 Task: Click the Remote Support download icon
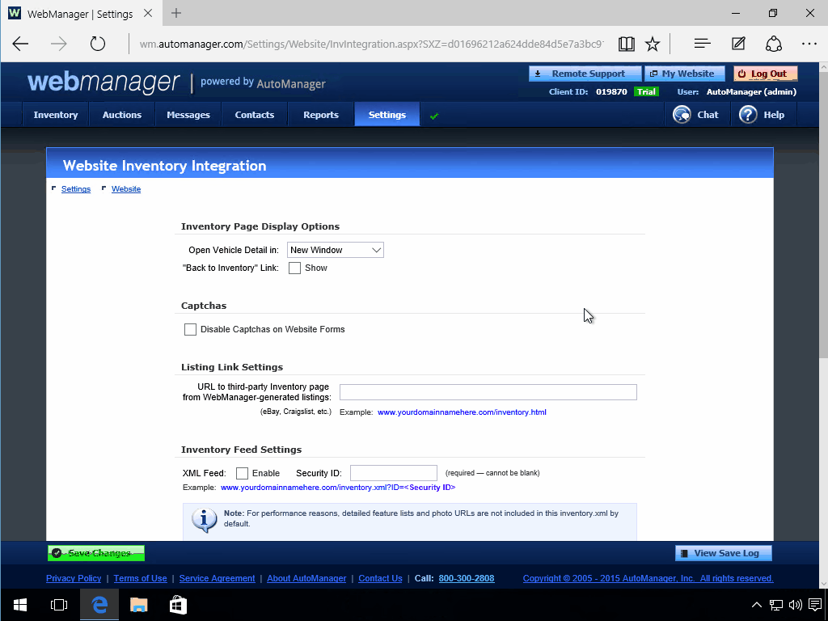[538, 73]
